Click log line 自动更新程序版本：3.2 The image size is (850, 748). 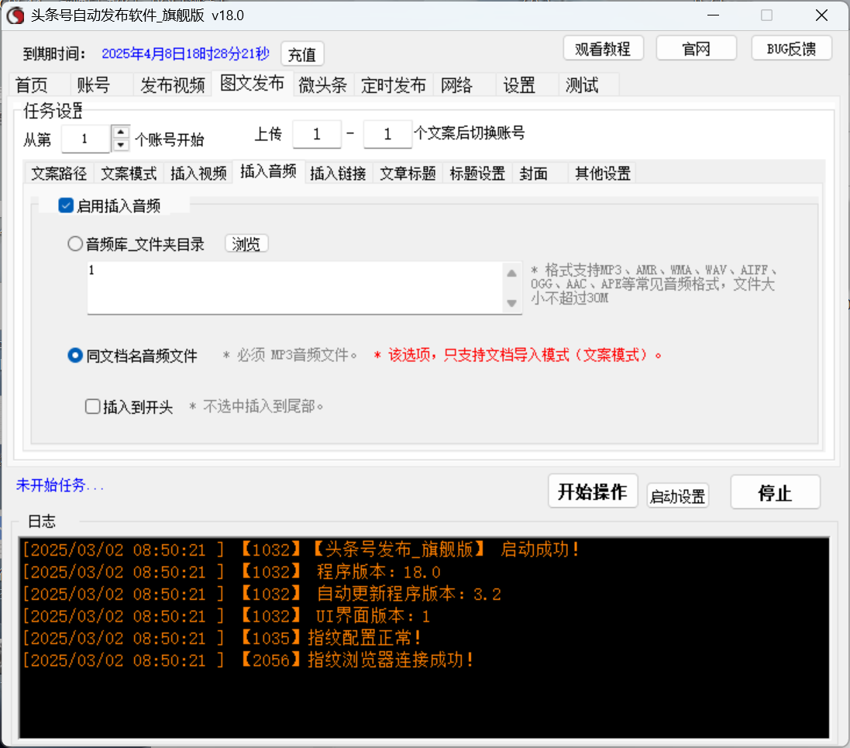(261, 594)
